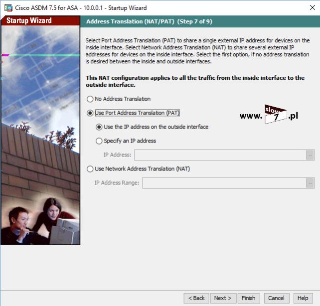Click the IP Address Range label
The image size is (320, 306).
coord(117,183)
